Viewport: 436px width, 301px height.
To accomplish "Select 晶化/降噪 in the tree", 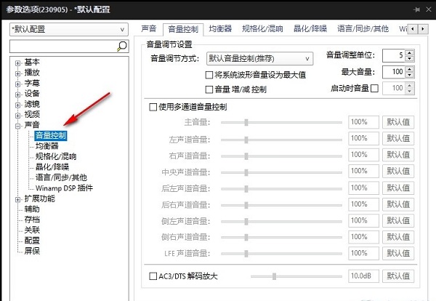I will [x=52, y=167].
